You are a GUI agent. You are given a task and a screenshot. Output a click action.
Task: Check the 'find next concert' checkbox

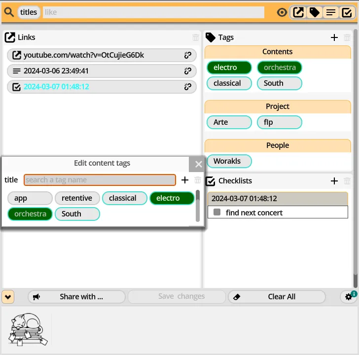(217, 212)
